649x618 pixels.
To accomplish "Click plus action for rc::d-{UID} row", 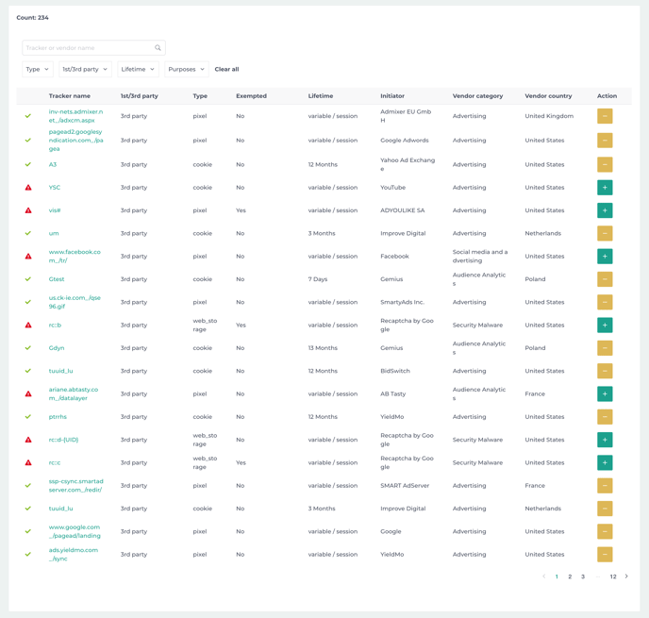I will (605, 440).
